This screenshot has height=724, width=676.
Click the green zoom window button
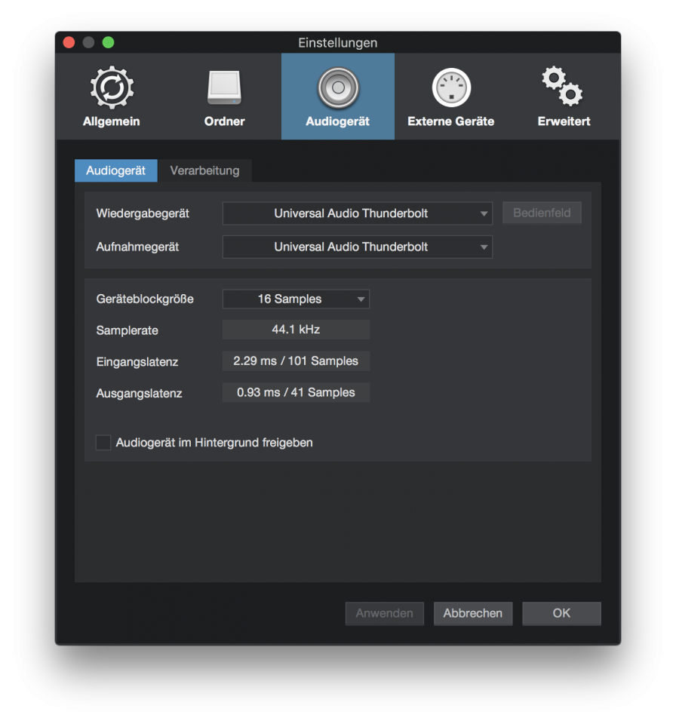108,42
